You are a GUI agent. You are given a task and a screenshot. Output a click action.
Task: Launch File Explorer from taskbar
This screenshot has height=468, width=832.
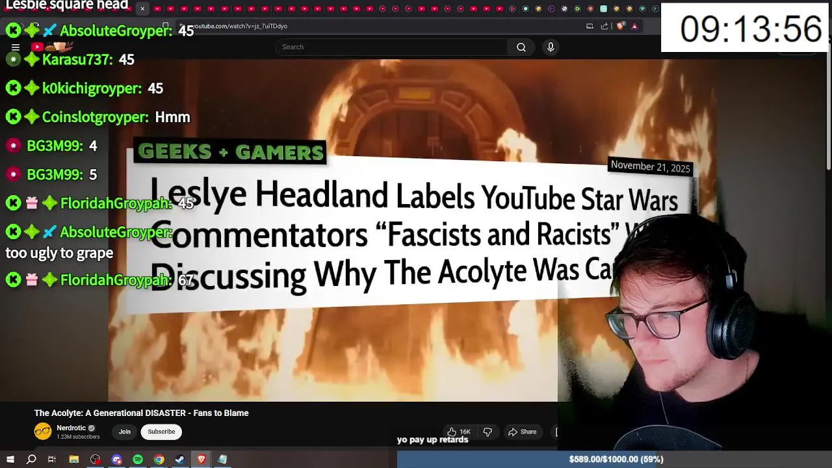tap(74, 460)
